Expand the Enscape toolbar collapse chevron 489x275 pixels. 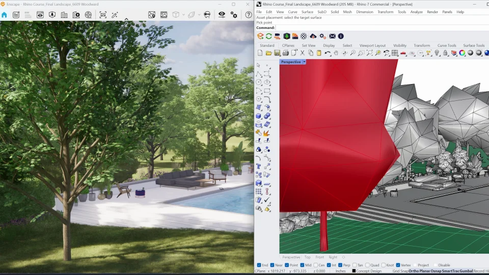point(126,20)
